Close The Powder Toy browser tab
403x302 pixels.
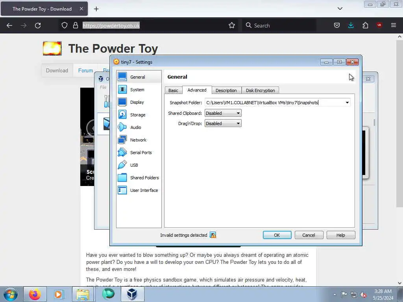[x=81, y=9]
